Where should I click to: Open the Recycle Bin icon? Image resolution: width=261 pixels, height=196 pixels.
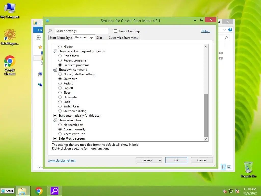click(x=248, y=169)
